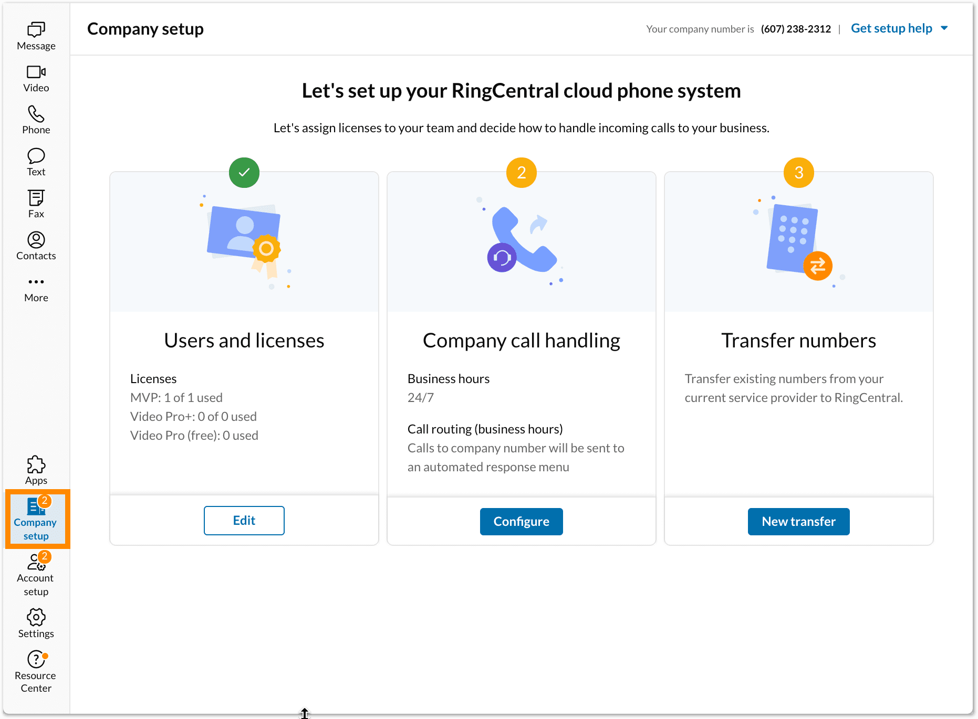
Task: Open the Fax section
Action: tap(36, 204)
